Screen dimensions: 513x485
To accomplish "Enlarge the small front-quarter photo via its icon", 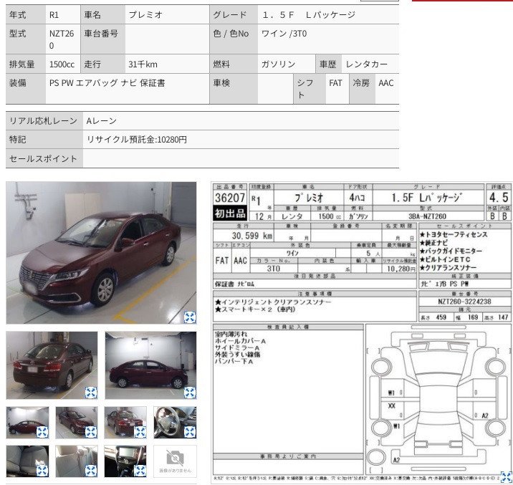I will [x=91, y=432].
